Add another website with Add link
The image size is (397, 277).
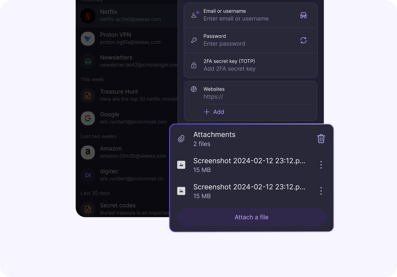click(214, 112)
